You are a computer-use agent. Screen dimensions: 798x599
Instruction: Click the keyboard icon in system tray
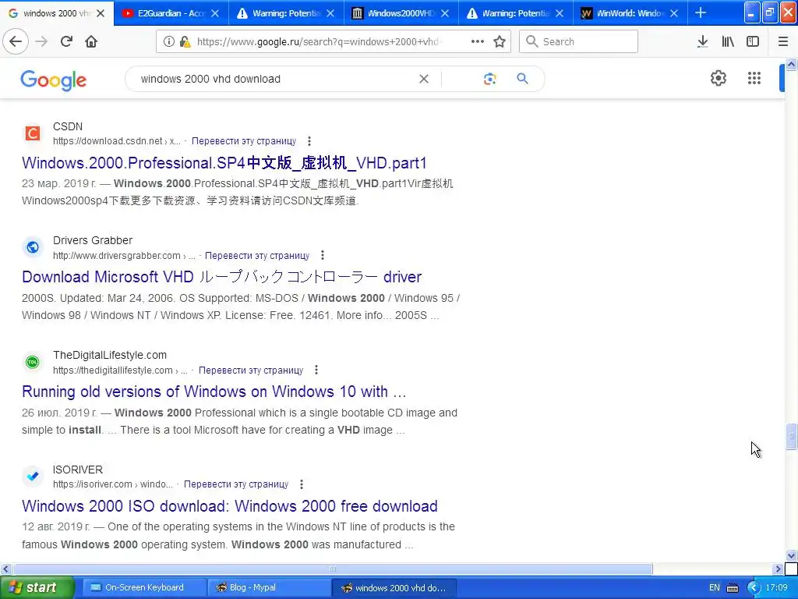click(733, 588)
